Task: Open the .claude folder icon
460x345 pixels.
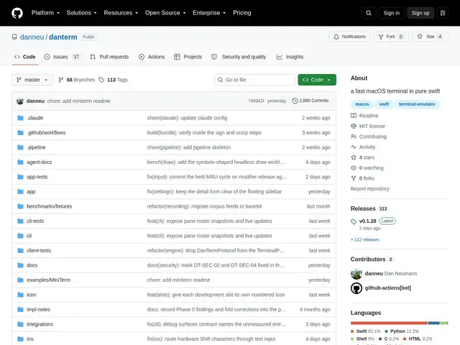Action: click(20, 118)
